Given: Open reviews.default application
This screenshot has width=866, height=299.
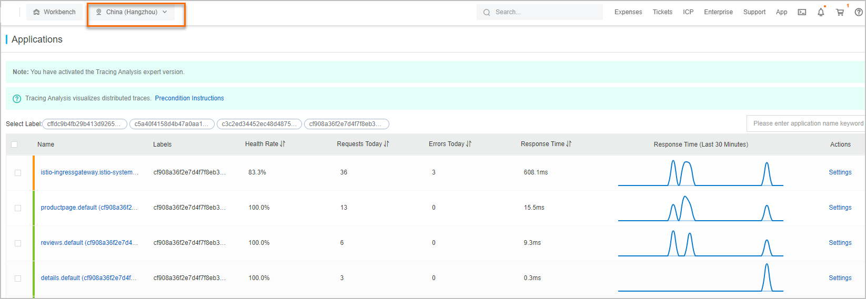Looking at the screenshot, I should (x=89, y=243).
